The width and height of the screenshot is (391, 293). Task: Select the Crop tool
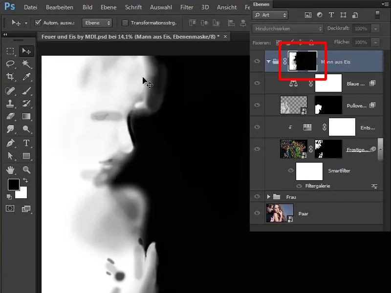click(x=10, y=77)
